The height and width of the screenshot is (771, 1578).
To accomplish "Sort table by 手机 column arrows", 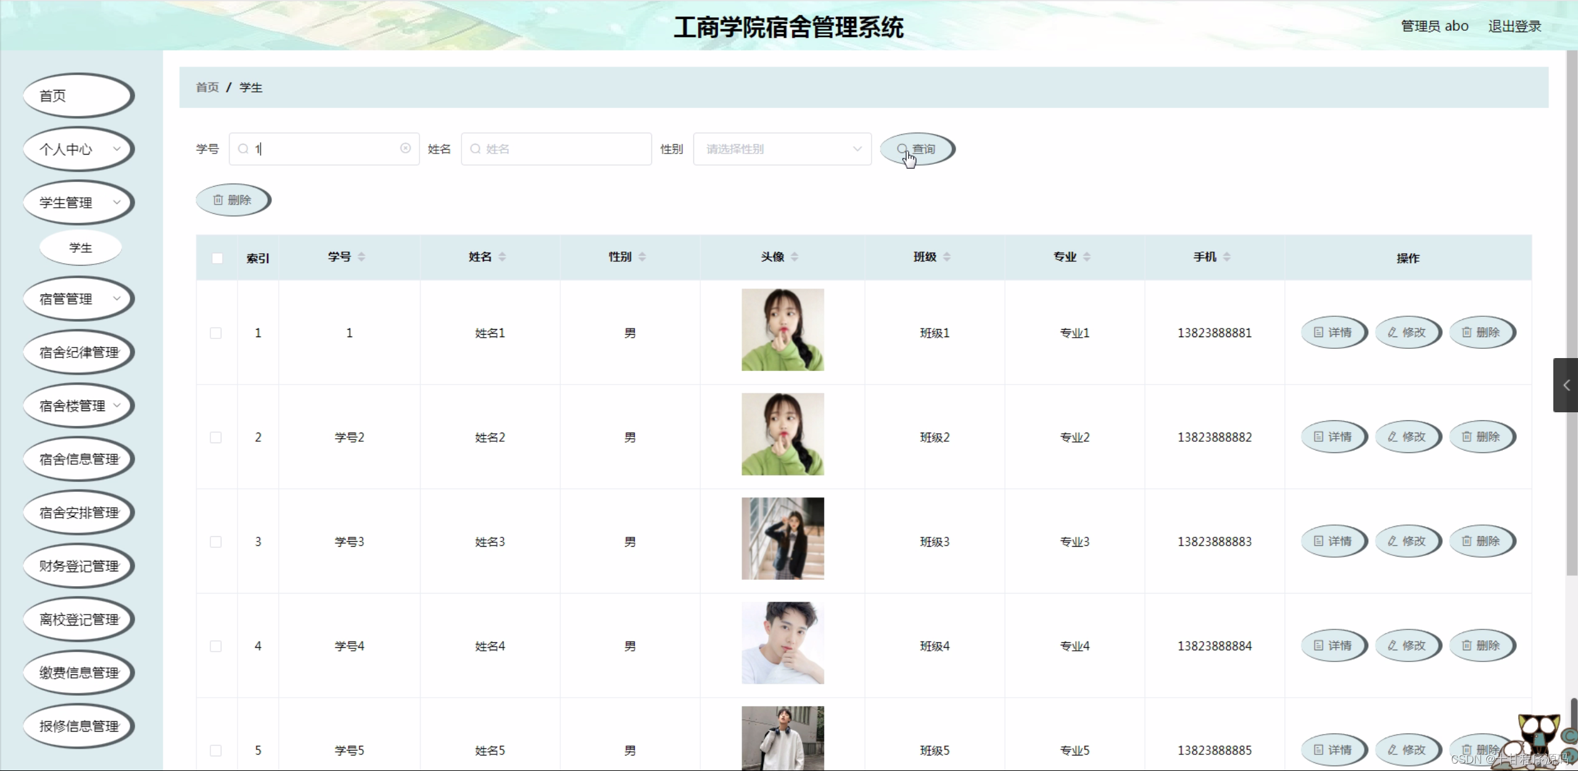I will tap(1226, 257).
